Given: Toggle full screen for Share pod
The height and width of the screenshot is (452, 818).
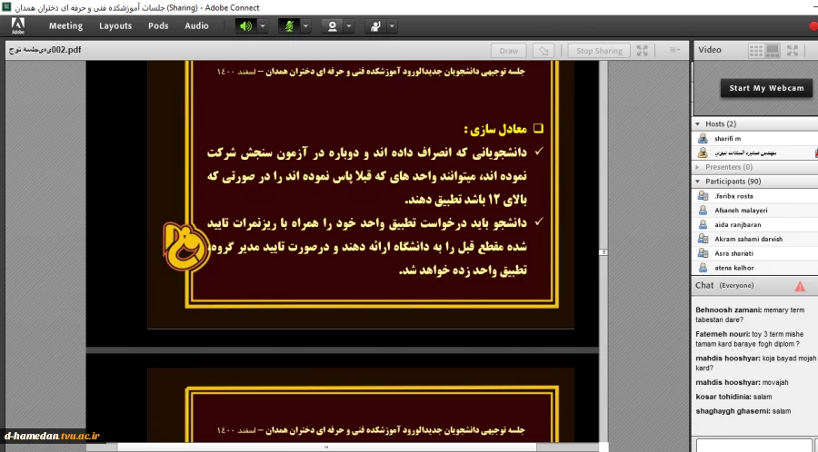Looking at the screenshot, I should (x=643, y=51).
